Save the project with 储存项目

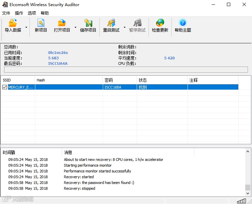(88, 25)
